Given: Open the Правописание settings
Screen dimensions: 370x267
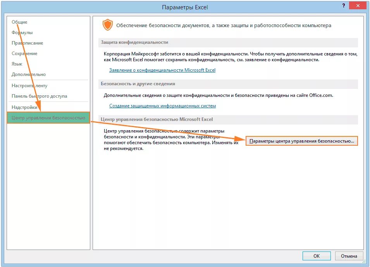Looking at the screenshot, I should coord(28,43).
